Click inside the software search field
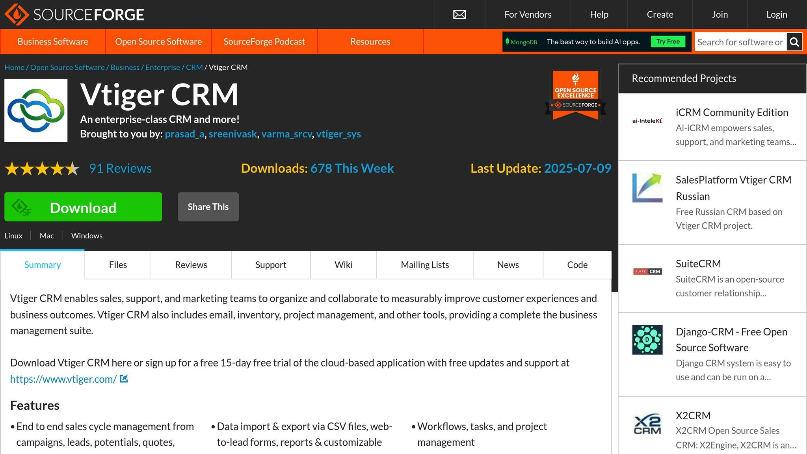 pyautogui.click(x=741, y=42)
